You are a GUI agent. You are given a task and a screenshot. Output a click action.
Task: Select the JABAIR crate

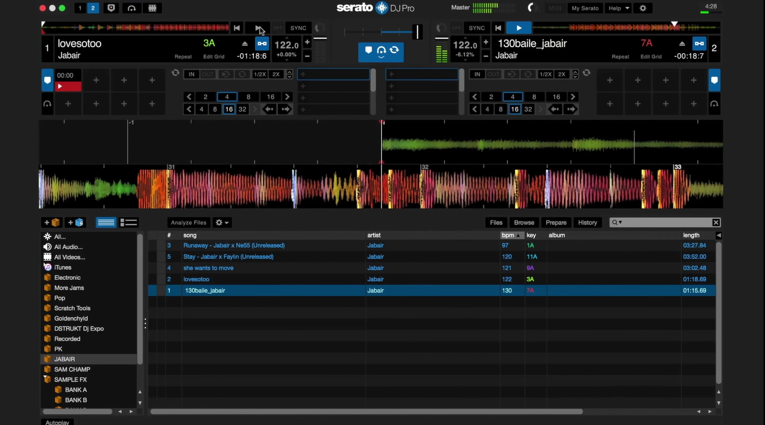tap(89, 359)
